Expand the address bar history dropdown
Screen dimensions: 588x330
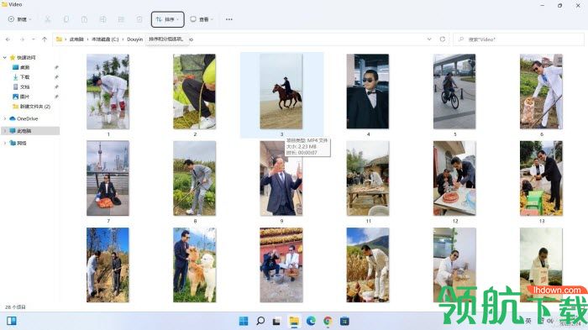pyautogui.click(x=429, y=39)
